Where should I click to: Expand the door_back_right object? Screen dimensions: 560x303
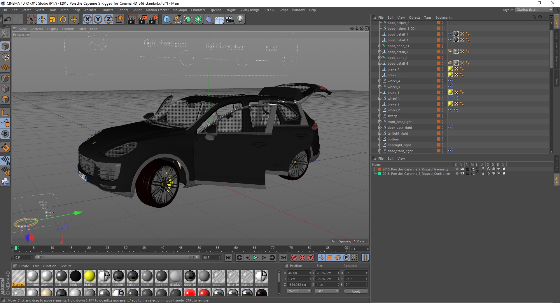click(380, 128)
